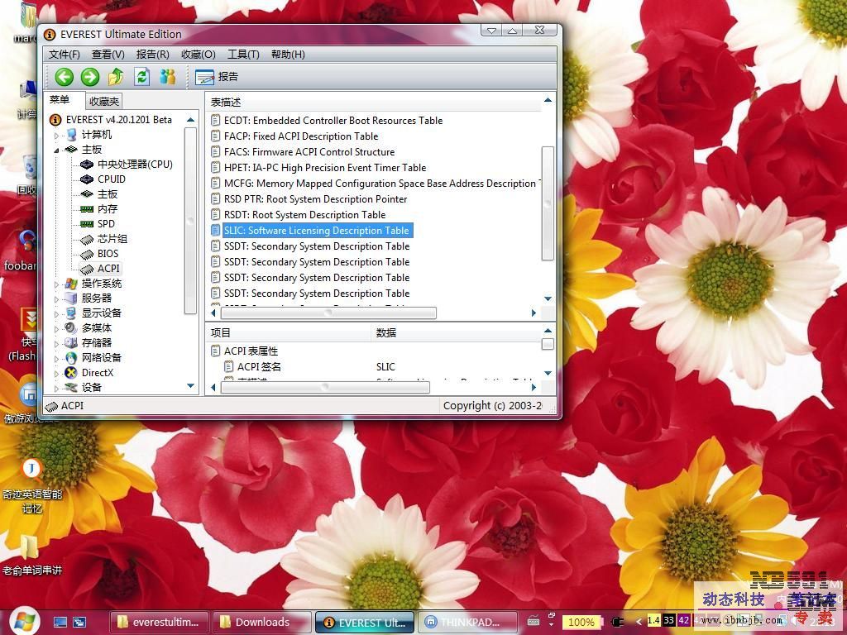The height and width of the screenshot is (635, 847).
Task: Select BIOS item in the tree
Action: (108, 254)
